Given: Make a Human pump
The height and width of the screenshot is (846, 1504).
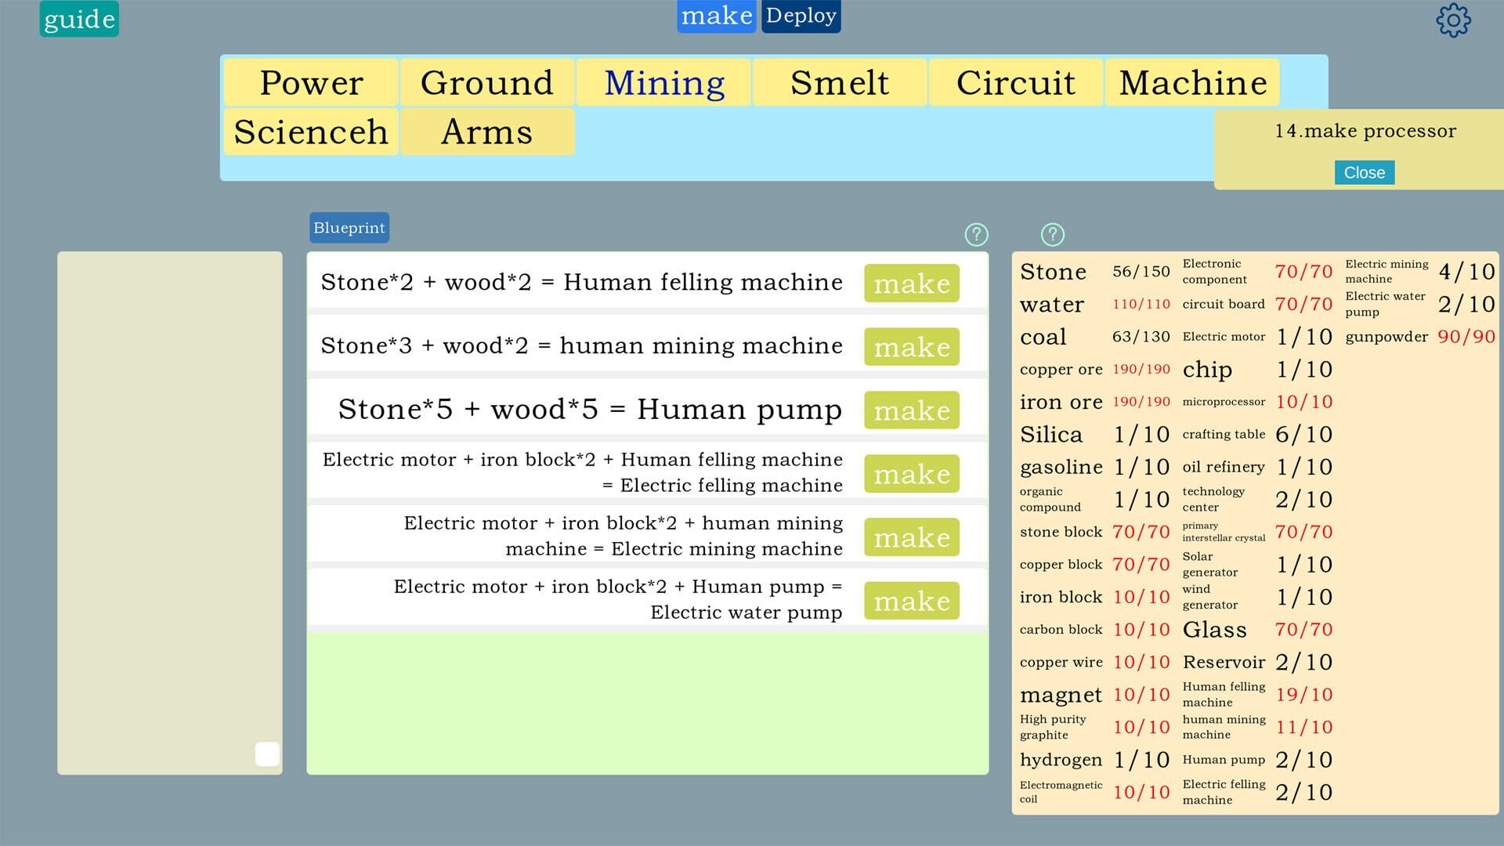Looking at the screenshot, I should (911, 410).
